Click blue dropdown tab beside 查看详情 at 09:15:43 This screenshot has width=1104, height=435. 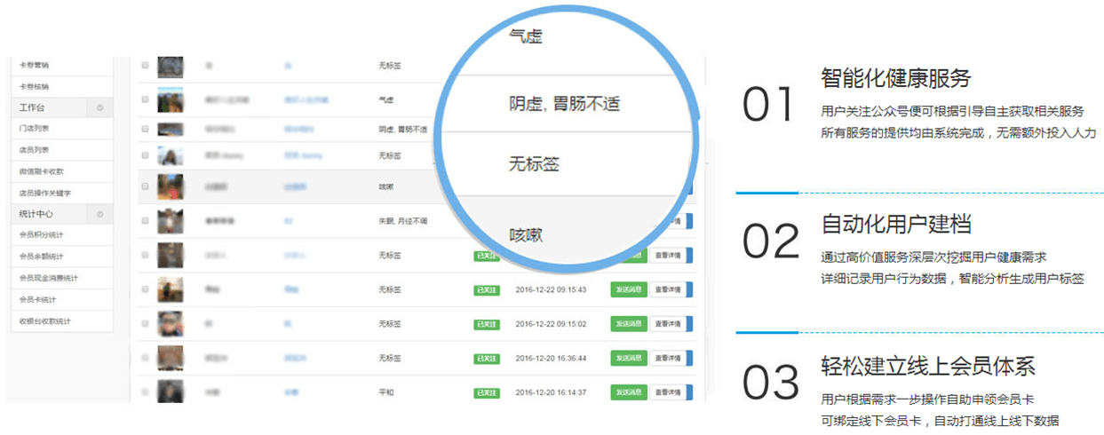click(x=689, y=289)
